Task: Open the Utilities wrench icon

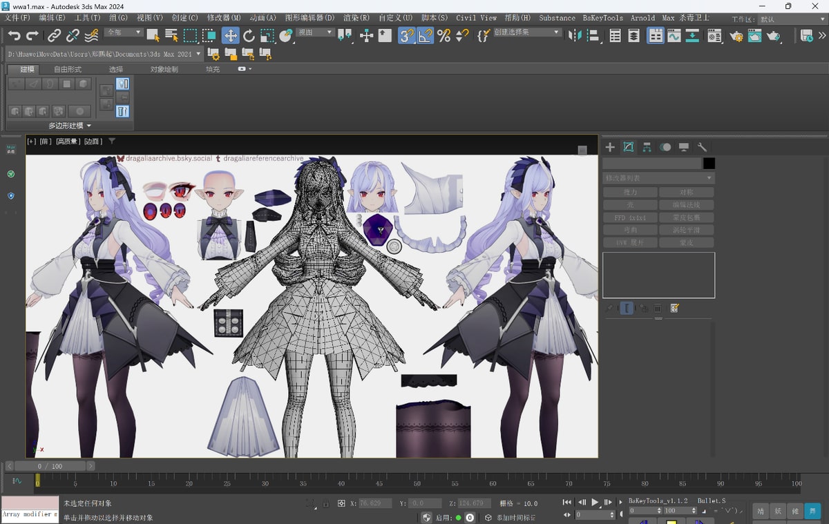Action: 702,147
